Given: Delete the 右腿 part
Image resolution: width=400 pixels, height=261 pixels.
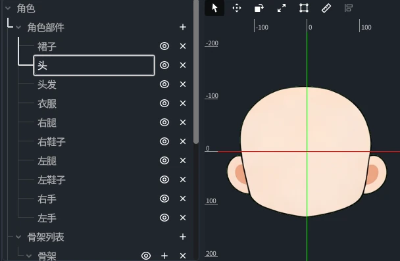Looking at the screenshot, I should [183, 122].
